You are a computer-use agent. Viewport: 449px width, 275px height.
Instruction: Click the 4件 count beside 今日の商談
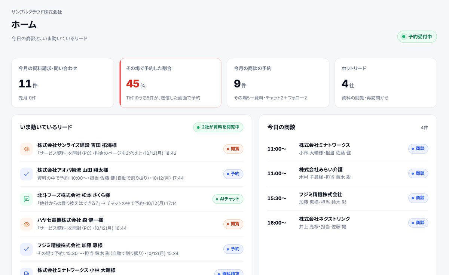(424, 128)
